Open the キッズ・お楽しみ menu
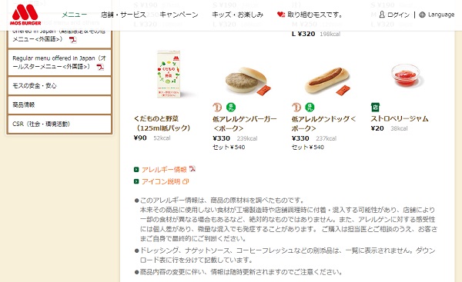Screen dimensions: 462x282 click(237, 15)
